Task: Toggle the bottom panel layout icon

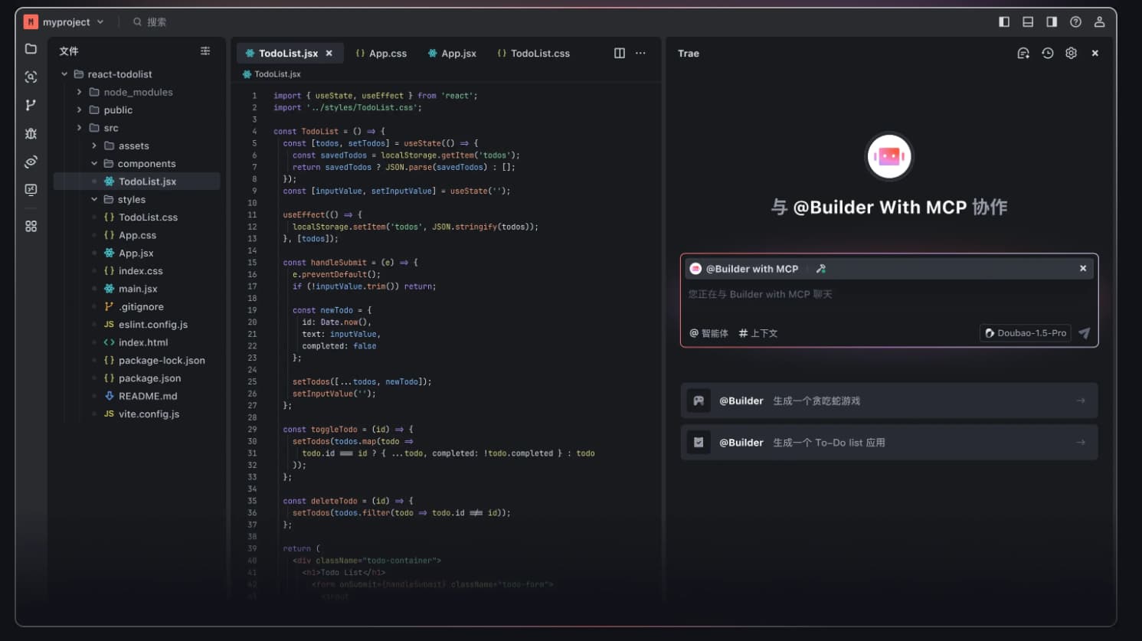Action: 1028,21
